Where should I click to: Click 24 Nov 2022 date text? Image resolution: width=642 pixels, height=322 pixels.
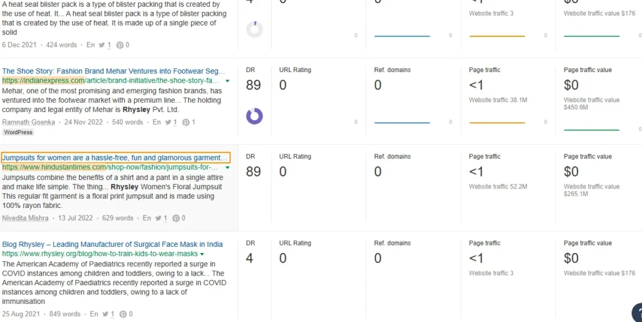tap(83, 122)
